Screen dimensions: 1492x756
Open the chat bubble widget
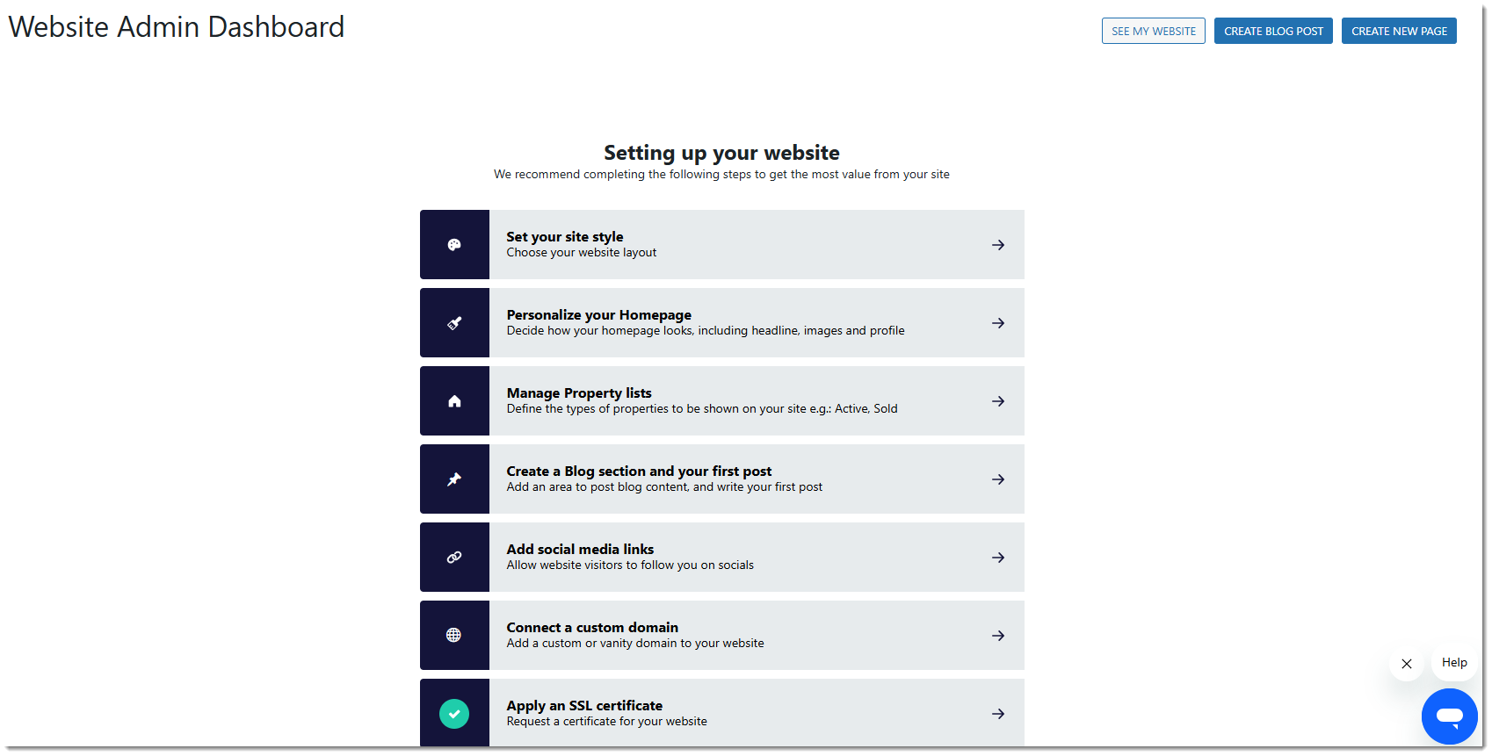1450,716
